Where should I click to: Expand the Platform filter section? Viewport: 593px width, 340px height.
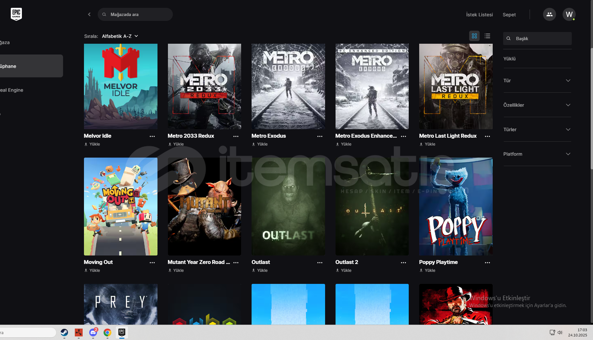click(537, 154)
